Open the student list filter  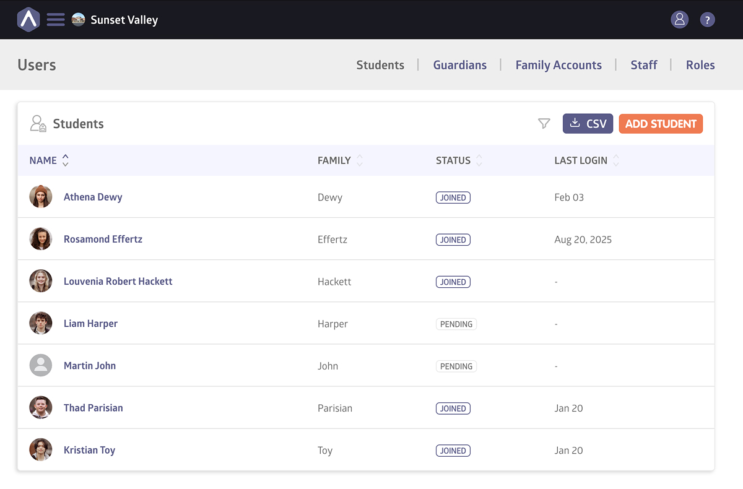click(x=544, y=124)
